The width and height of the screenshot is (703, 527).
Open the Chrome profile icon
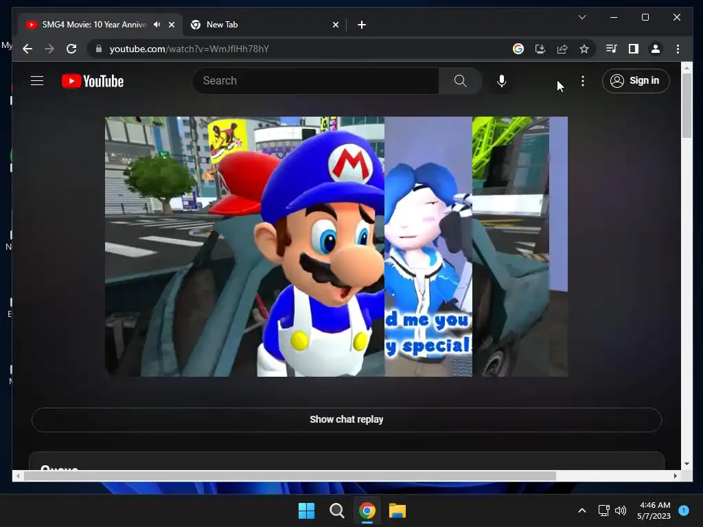point(656,49)
